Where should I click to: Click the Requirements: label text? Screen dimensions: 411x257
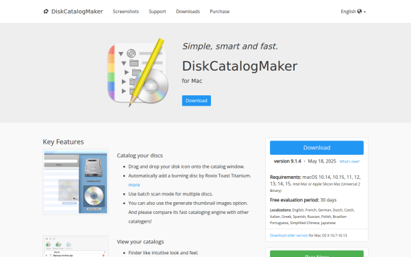(x=286, y=178)
